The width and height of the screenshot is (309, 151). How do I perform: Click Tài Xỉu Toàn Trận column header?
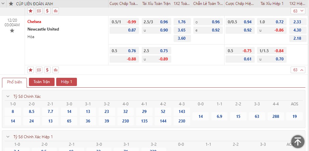156,4
